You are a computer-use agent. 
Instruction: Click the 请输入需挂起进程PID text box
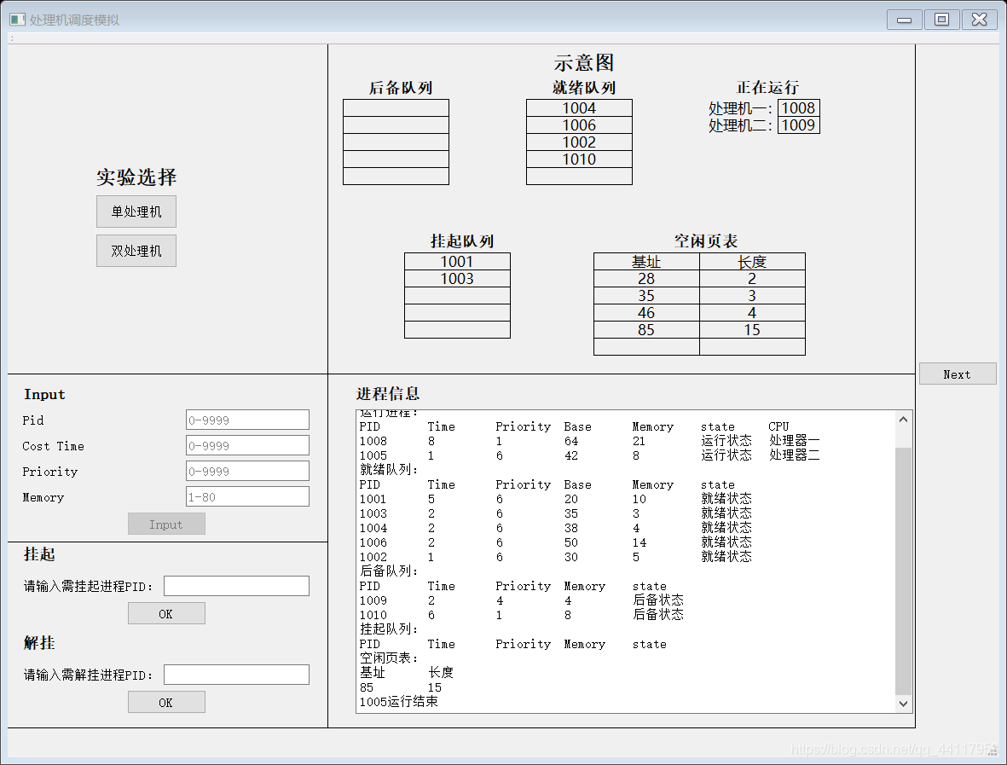point(236,586)
